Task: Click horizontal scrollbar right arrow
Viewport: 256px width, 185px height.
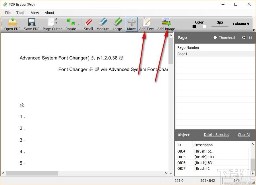Action: (166, 174)
